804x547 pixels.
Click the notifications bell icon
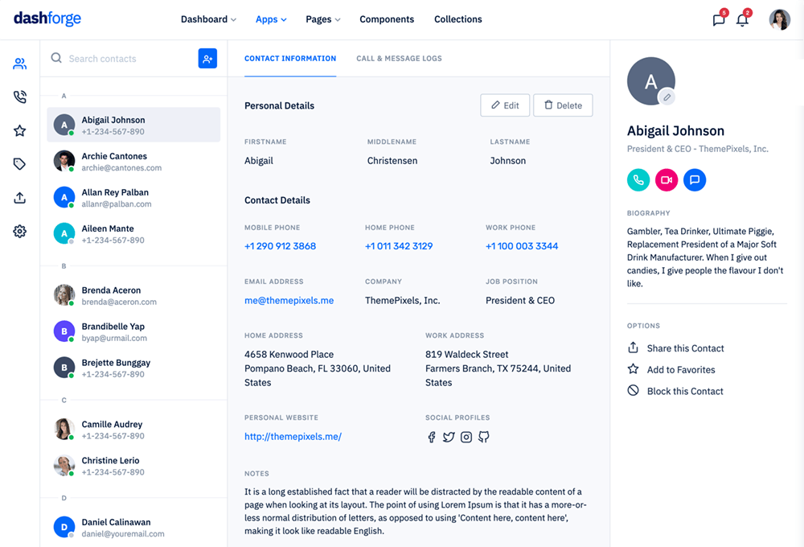point(742,20)
